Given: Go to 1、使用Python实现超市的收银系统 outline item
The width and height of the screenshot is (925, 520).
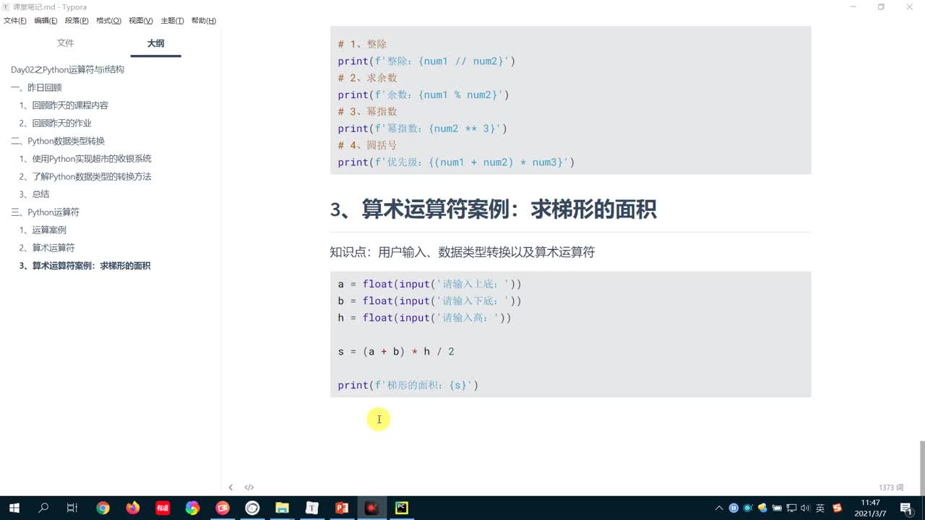Looking at the screenshot, I should 85,159.
